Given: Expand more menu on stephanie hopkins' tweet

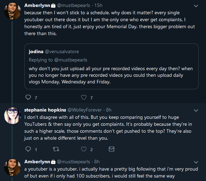Looking at the screenshot, I should pyautogui.click(x=196, y=110).
